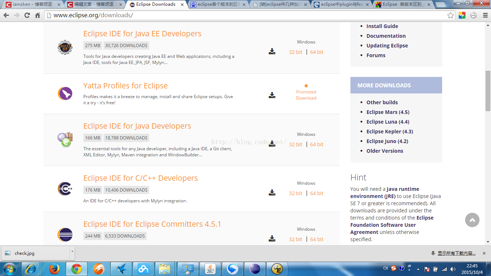Click the colorful extension icon beside star
This screenshot has width=491, height=276.
pos(462,15)
